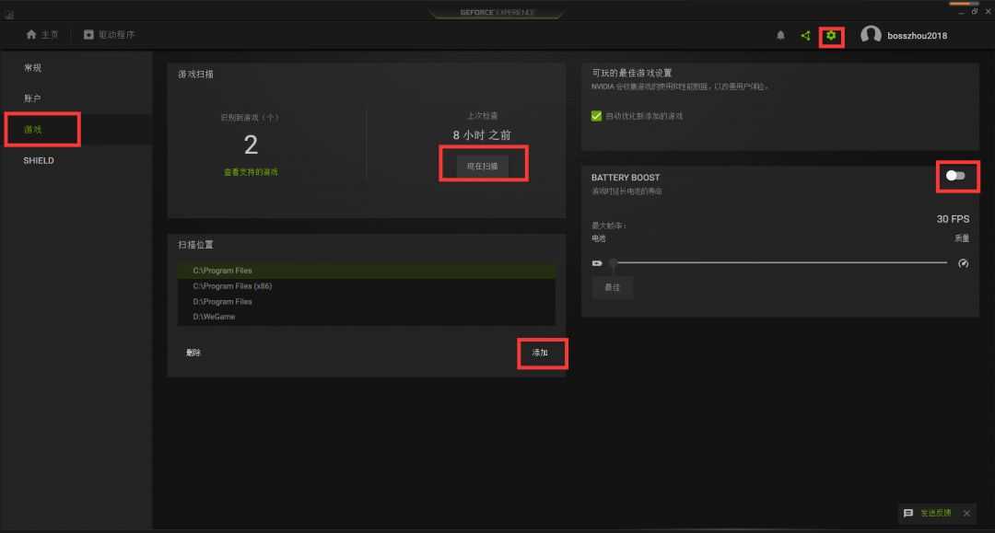Select the SHIELD settings tab

pos(39,160)
